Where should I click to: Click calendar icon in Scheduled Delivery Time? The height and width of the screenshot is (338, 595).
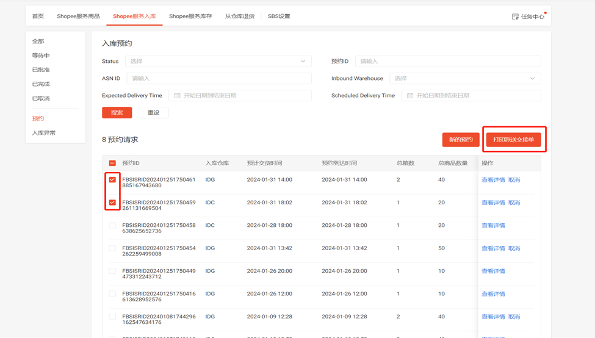(x=410, y=96)
